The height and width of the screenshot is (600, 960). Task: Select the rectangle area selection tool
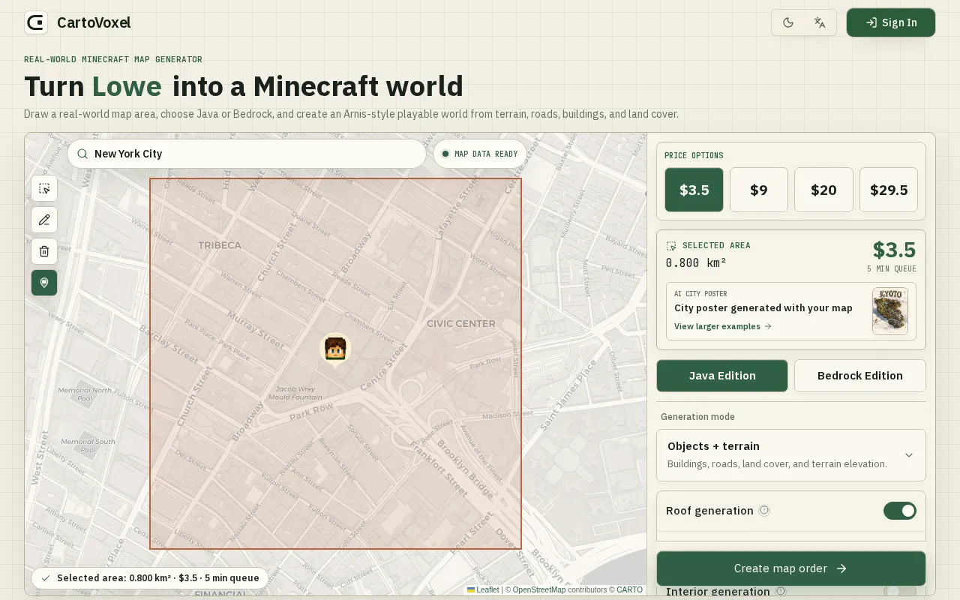(44, 188)
